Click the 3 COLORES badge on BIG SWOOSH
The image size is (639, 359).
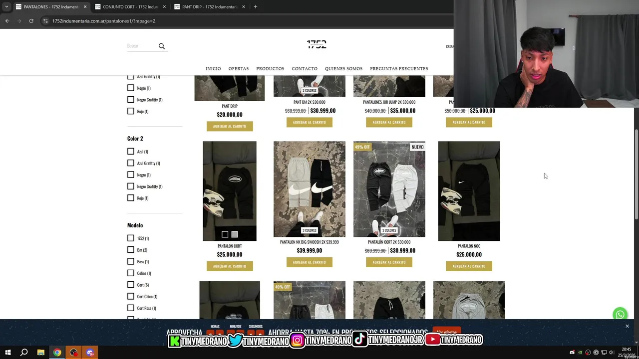pos(310,230)
